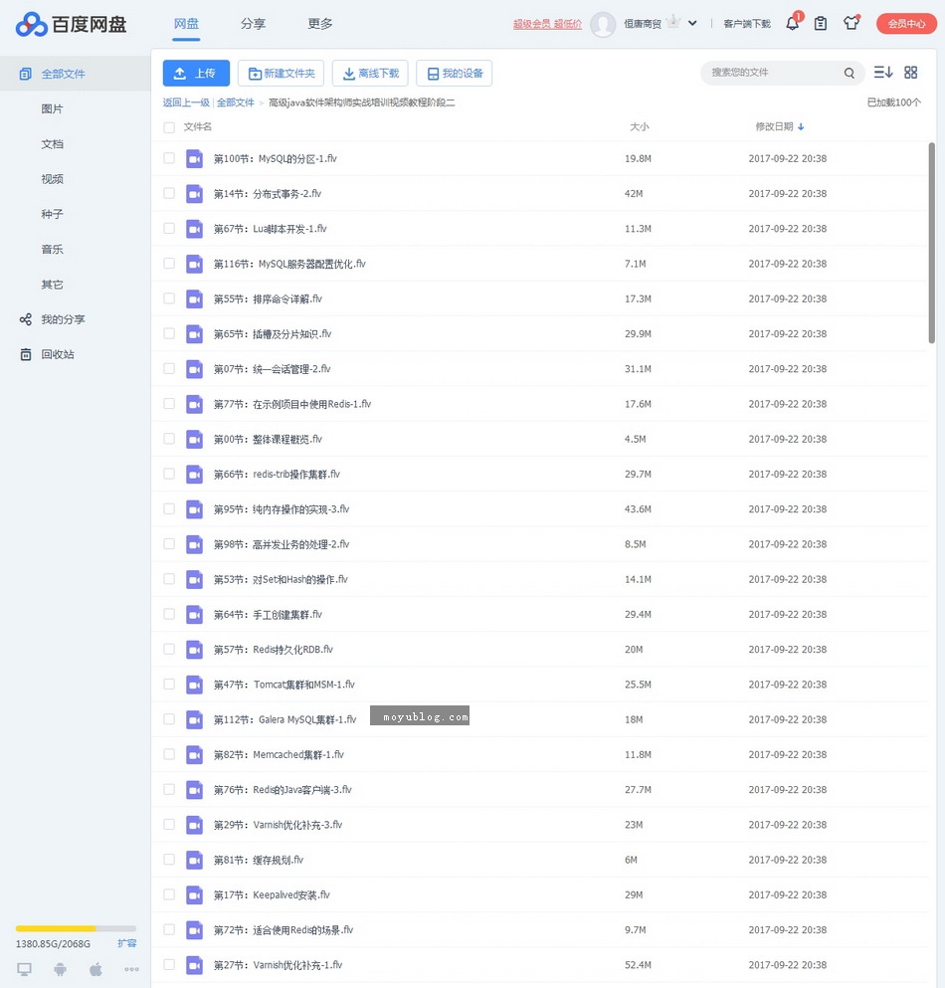Toggle the select-all files checkbox
The width and height of the screenshot is (945, 988).
pyautogui.click(x=169, y=127)
